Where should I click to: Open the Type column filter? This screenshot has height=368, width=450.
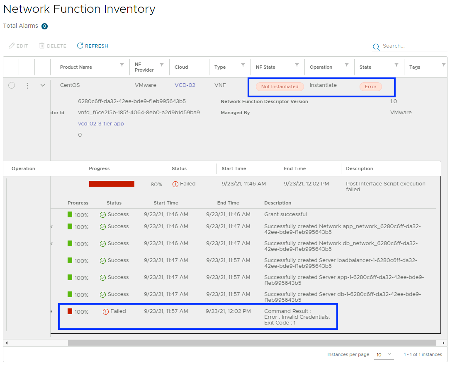coord(243,65)
